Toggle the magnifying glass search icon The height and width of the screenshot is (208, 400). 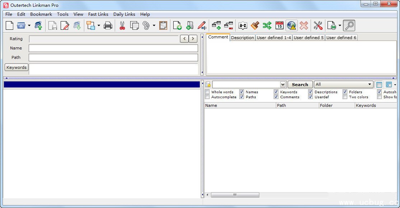(349, 25)
